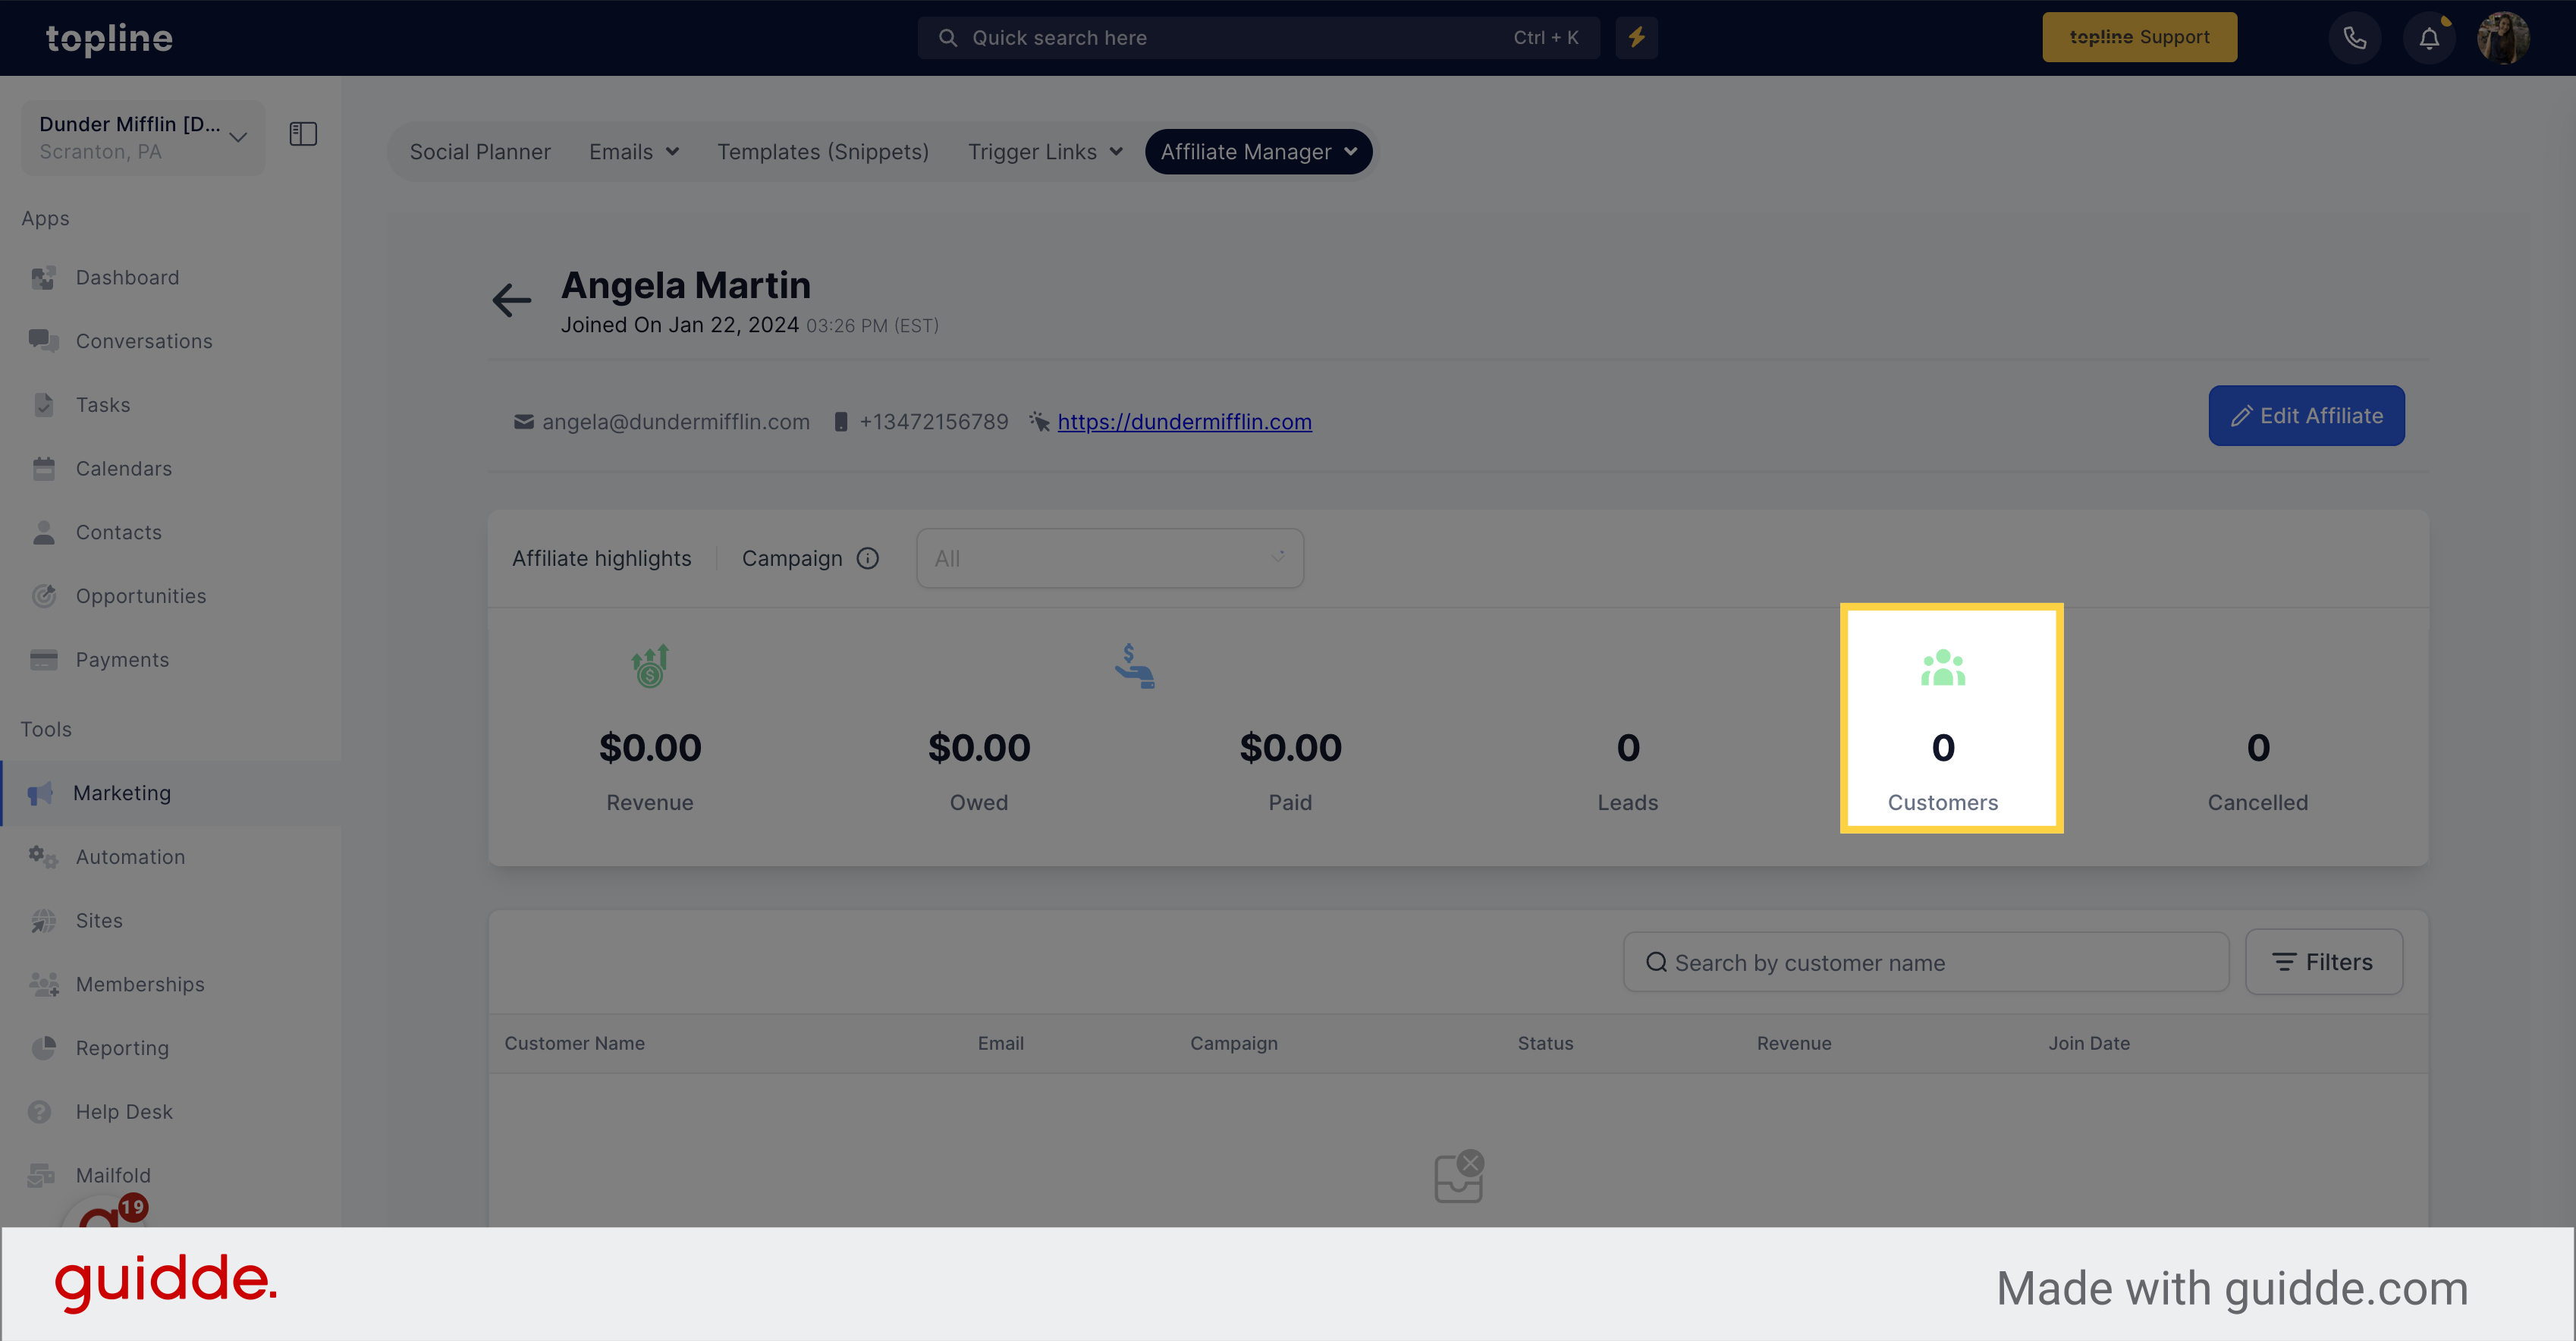Open the notifications bell
2576x1341 pixels.
[x=2429, y=38]
